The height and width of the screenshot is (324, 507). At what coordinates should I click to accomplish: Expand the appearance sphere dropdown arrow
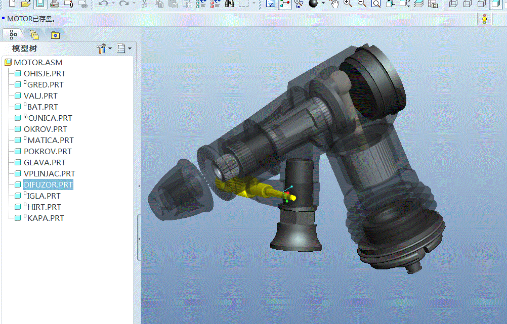click(323, 4)
